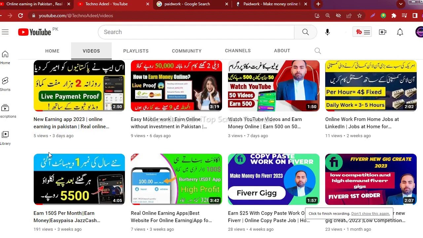Viewport: 423px width, 238px height.
Task: Click '11 views • 2 weeks ago' text
Action: pos(348,136)
